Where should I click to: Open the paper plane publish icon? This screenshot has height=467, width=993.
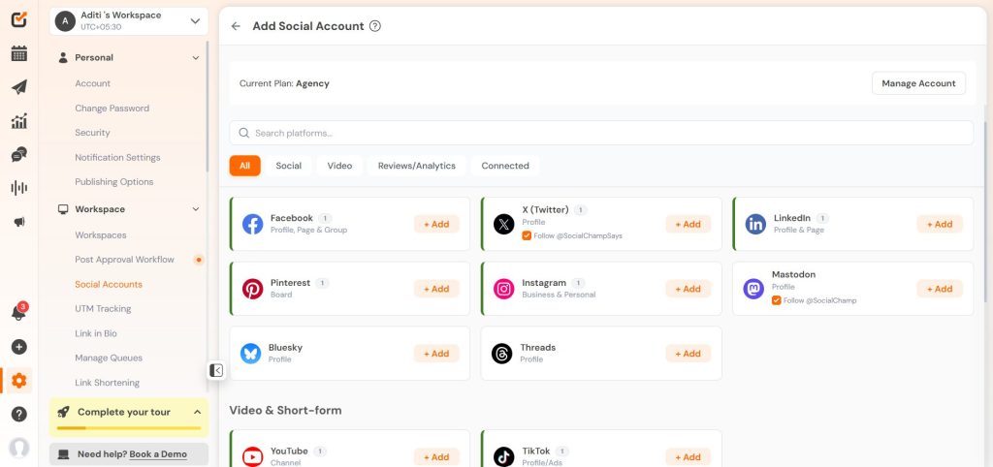point(19,86)
